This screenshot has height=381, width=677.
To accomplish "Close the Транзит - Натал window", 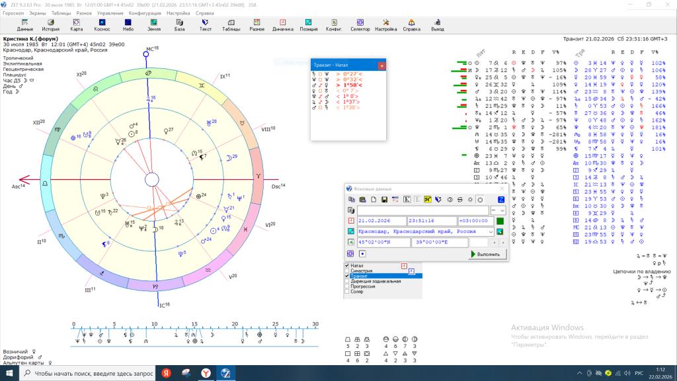I will (x=381, y=65).
